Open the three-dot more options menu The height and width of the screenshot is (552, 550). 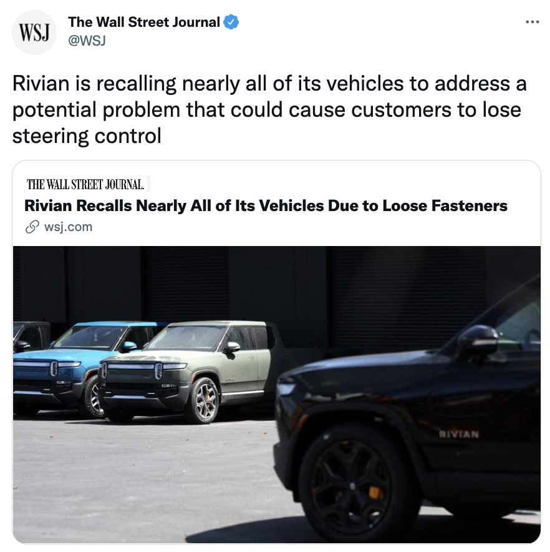coord(532,22)
